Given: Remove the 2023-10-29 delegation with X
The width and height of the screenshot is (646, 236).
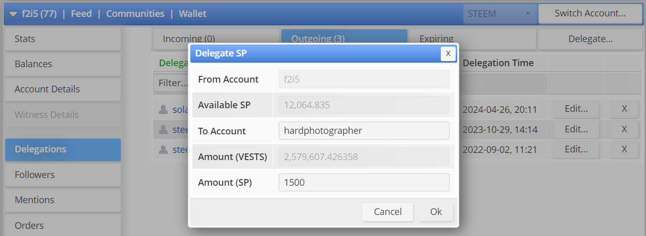Looking at the screenshot, I should pos(624,129).
